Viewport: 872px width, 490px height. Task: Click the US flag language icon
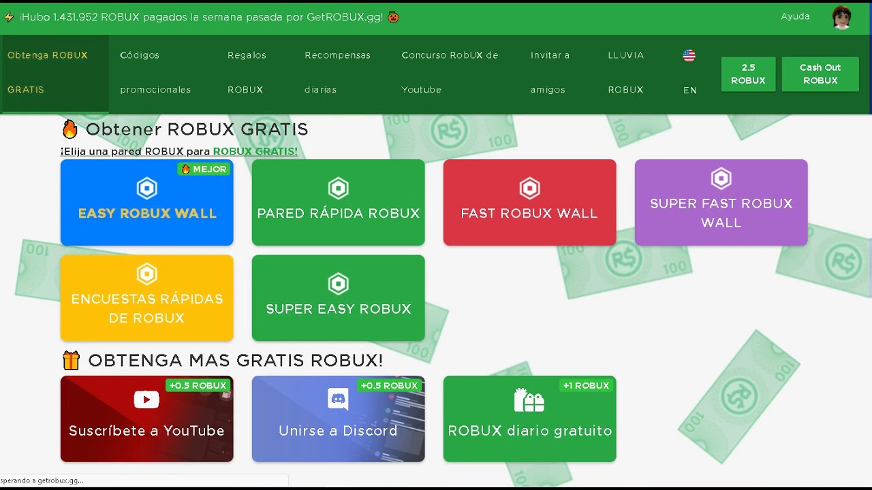[x=689, y=56]
